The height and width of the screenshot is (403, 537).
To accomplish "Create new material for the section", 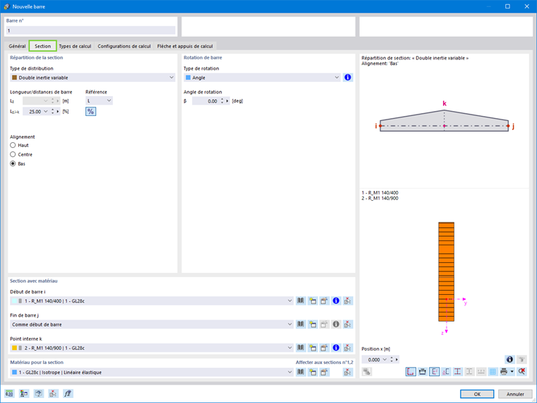I will point(312,372).
